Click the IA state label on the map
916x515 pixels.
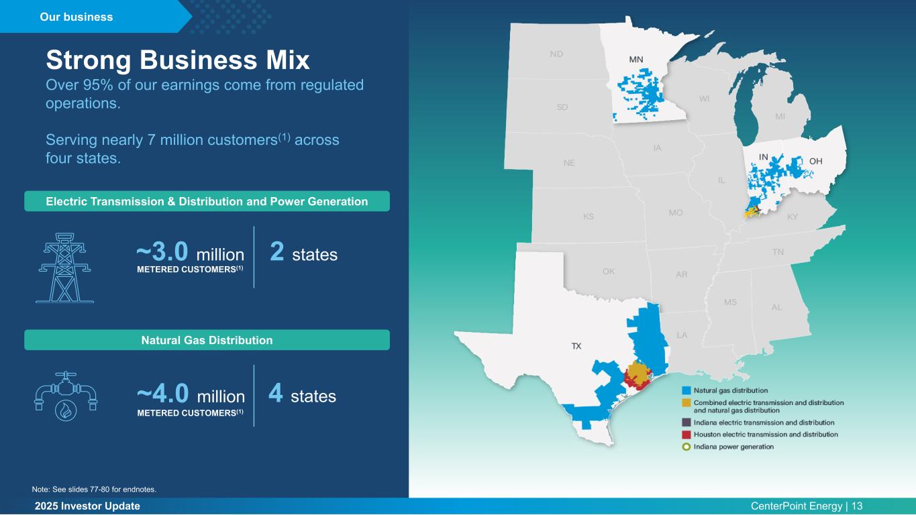(x=657, y=148)
